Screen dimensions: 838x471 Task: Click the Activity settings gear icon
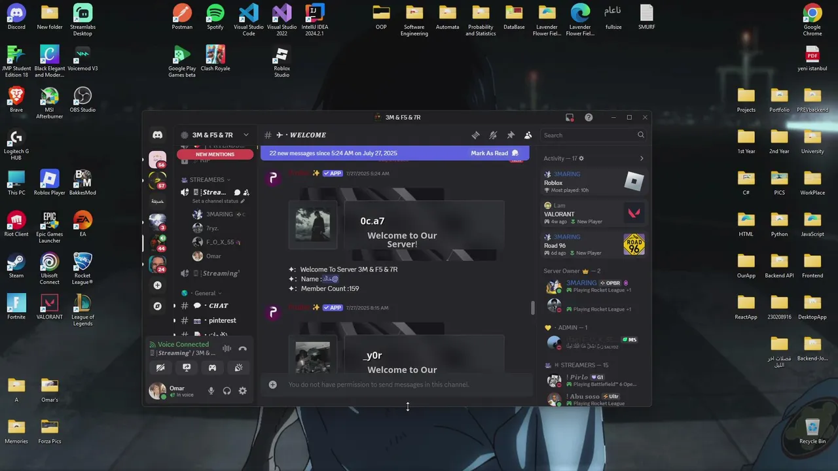581,158
